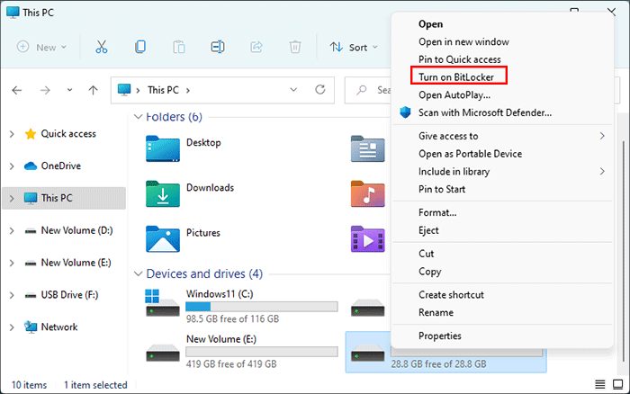Switch to details view in status bar

[x=600, y=385]
